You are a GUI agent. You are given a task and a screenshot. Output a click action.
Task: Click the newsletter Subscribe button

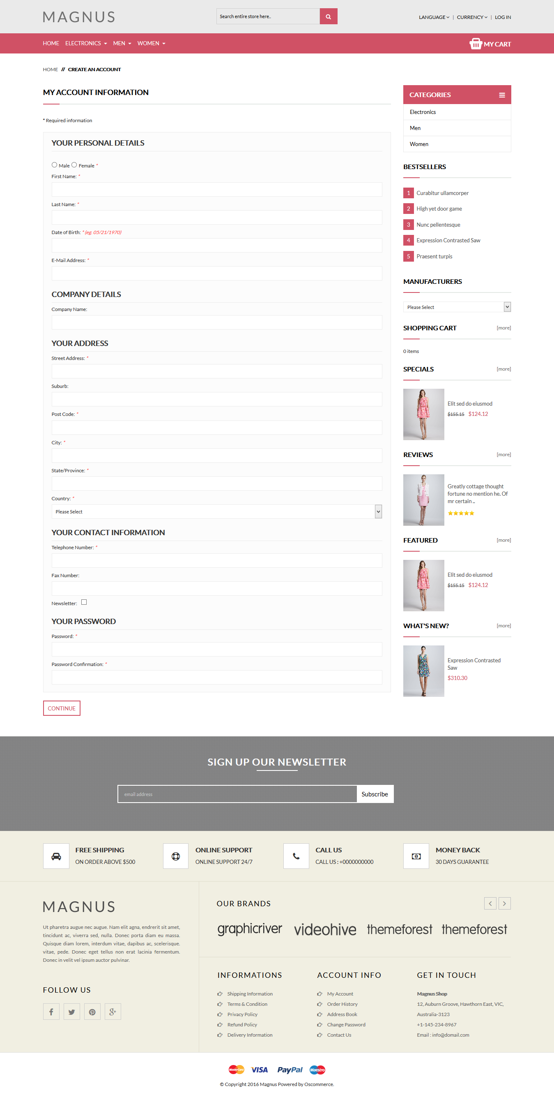coord(375,794)
